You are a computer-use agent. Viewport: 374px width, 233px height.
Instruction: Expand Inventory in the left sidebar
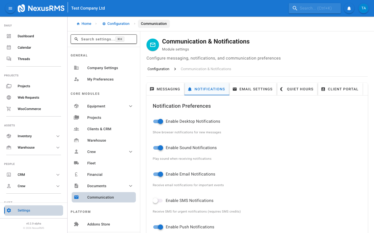pos(58,136)
